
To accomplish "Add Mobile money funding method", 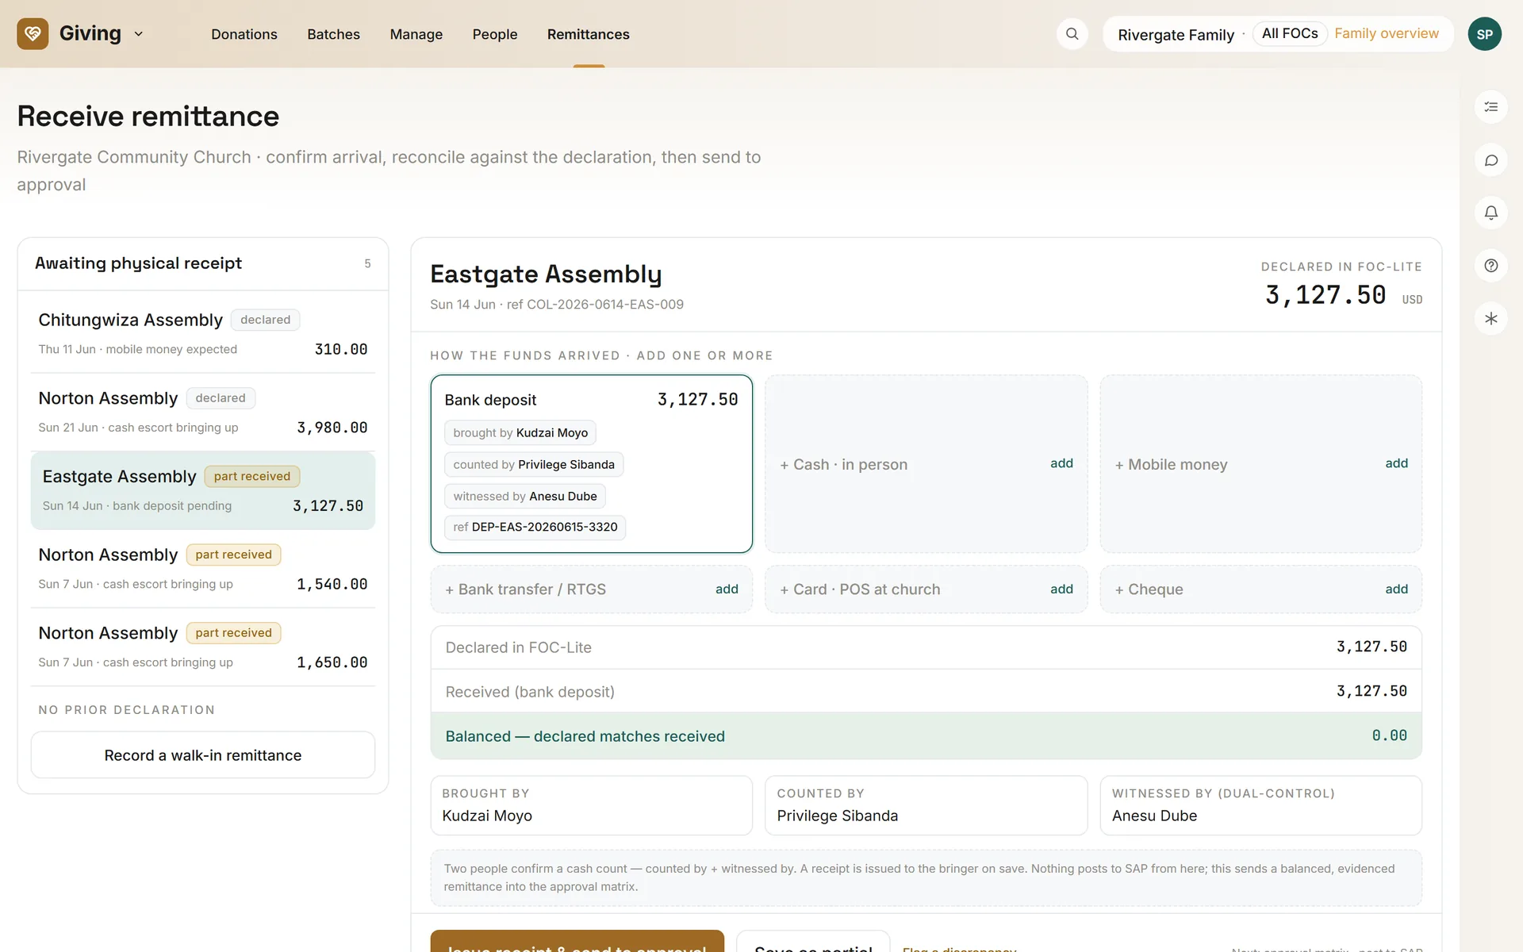I will click(1260, 464).
